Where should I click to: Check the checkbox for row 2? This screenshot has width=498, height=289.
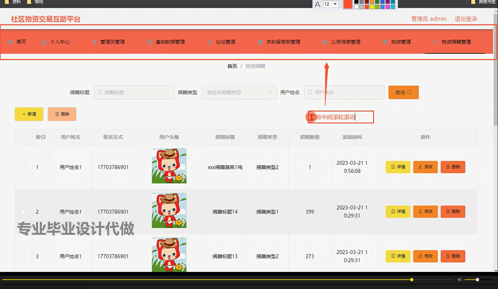click(x=23, y=211)
